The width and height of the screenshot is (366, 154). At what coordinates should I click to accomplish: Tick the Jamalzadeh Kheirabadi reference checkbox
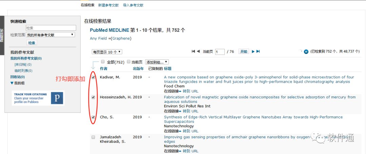tap(94, 137)
